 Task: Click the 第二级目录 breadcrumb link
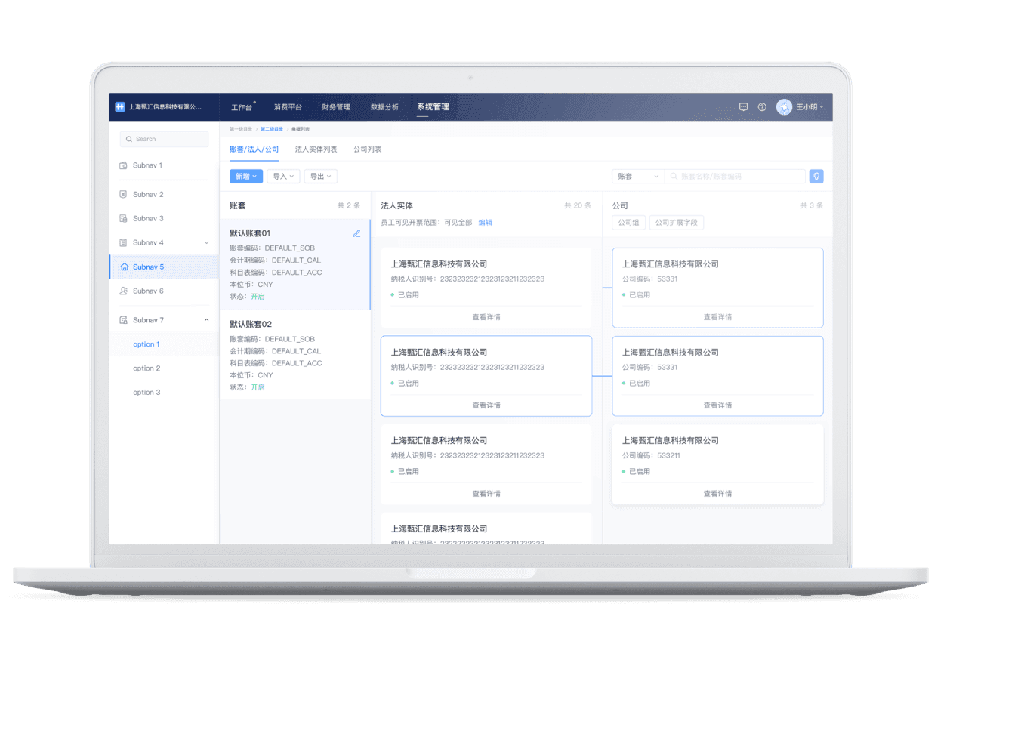coord(272,129)
